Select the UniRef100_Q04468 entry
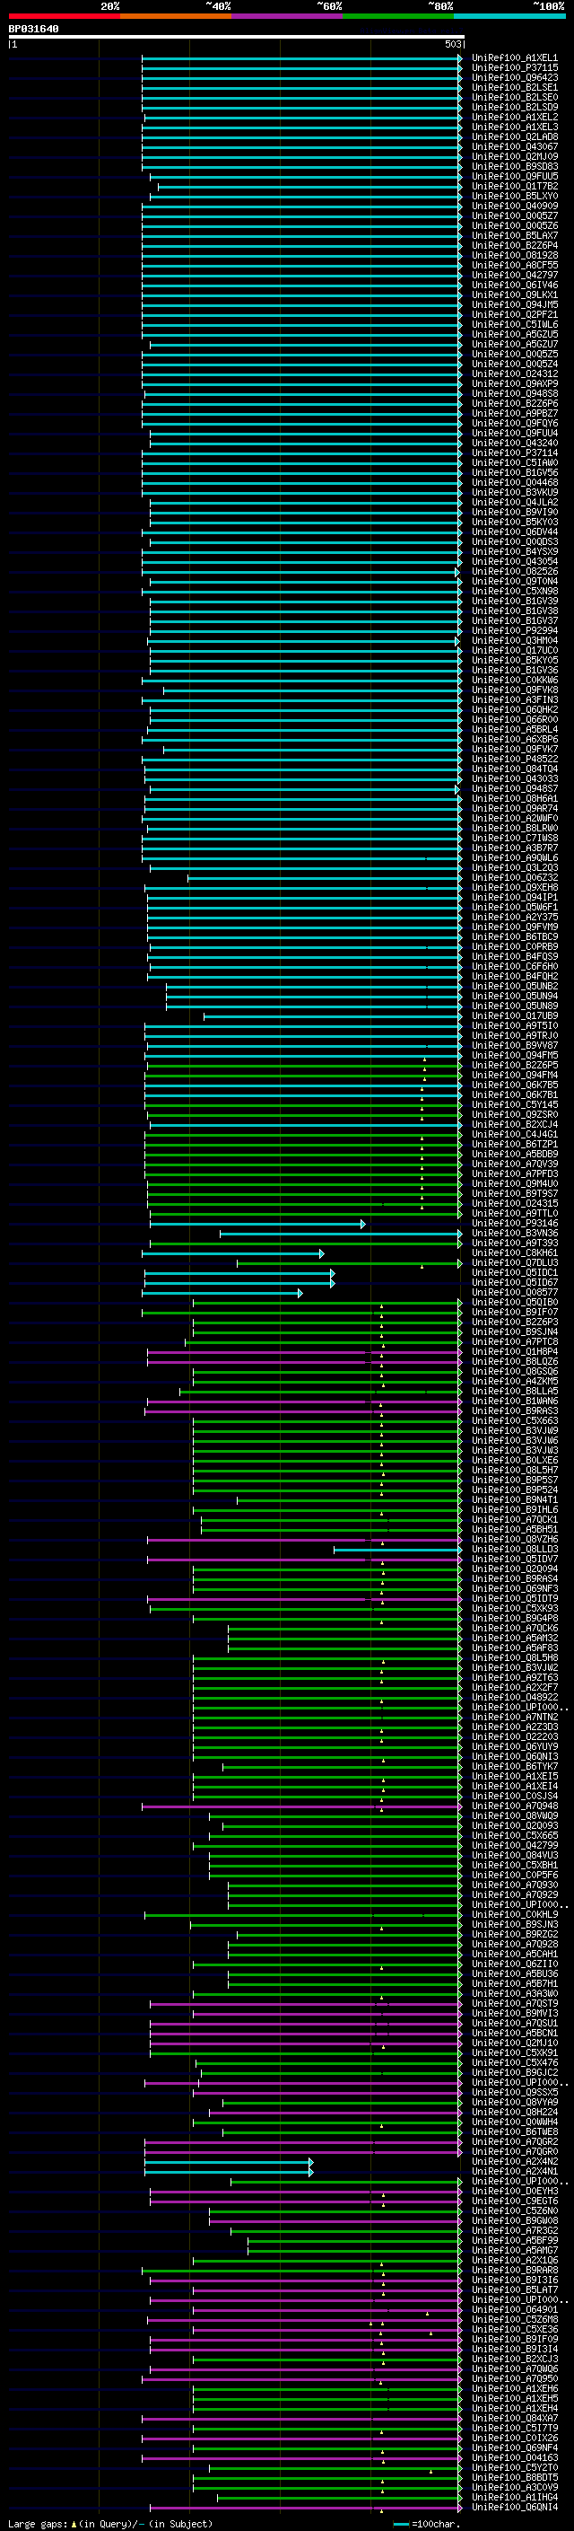Viewport: 574px width, 2531px height. [x=514, y=482]
